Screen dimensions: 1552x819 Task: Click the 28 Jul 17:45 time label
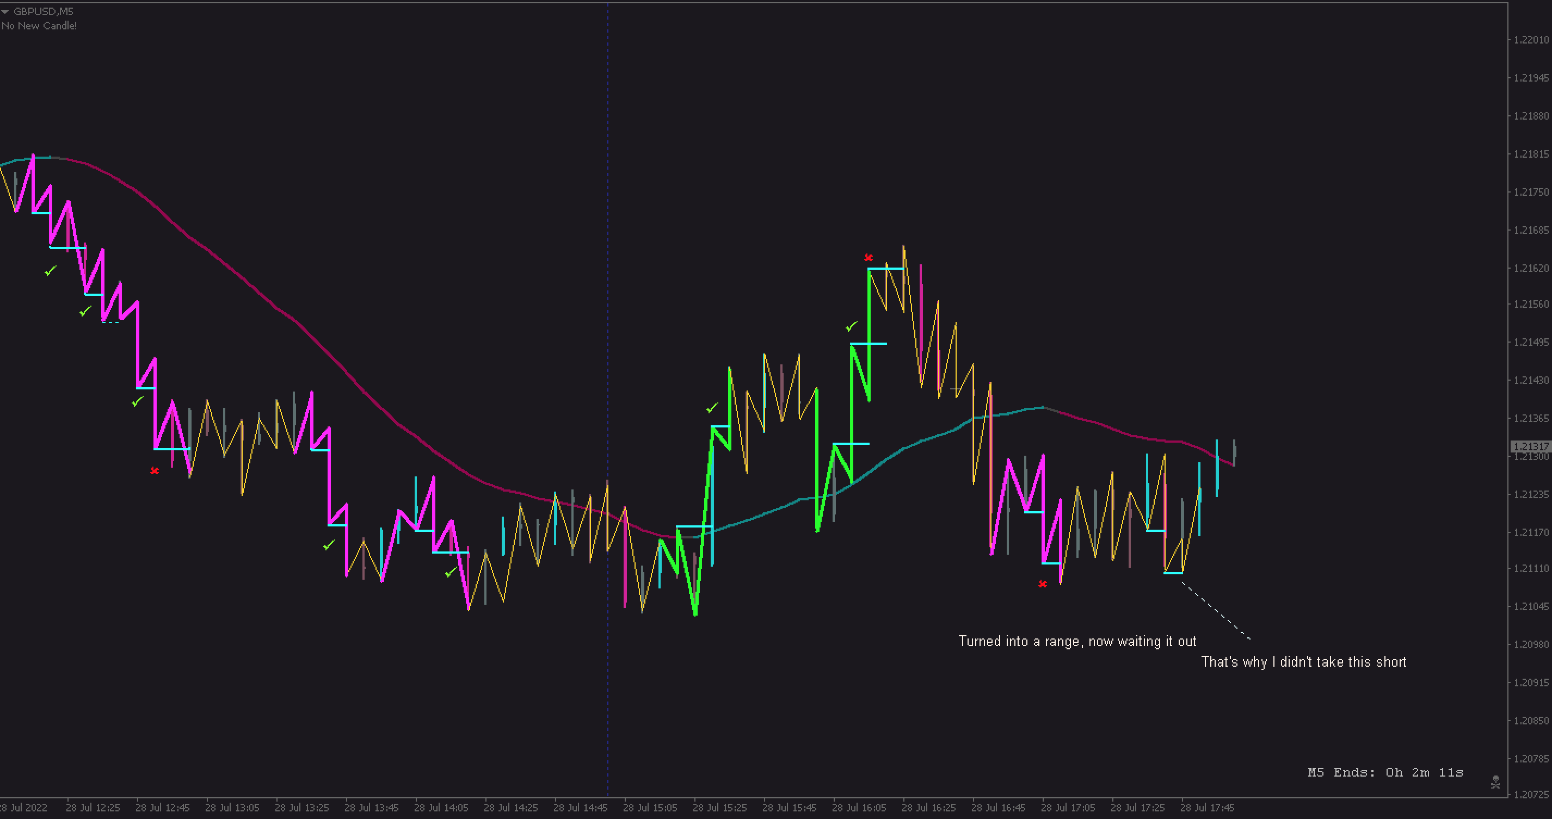pos(1207,807)
